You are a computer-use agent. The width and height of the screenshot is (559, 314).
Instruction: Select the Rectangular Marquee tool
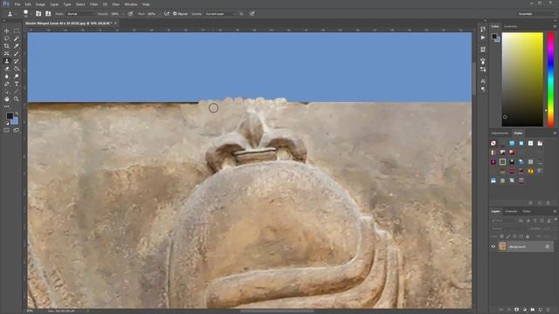pyautogui.click(x=17, y=31)
